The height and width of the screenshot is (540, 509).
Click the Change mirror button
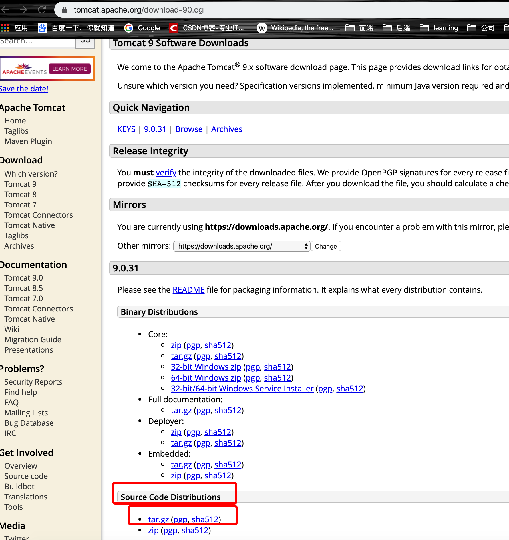point(326,246)
